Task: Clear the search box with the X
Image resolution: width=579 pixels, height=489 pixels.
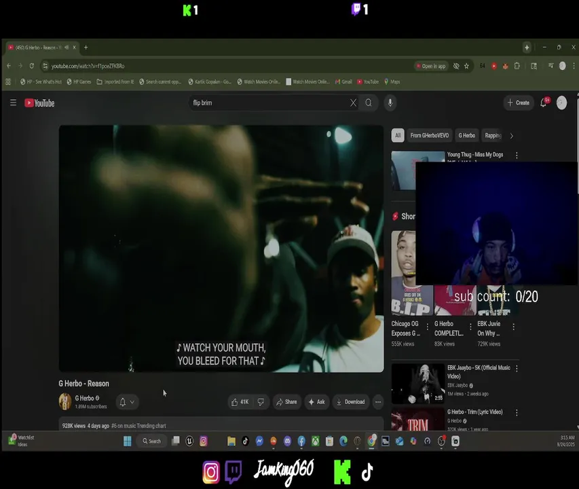Action: point(354,103)
